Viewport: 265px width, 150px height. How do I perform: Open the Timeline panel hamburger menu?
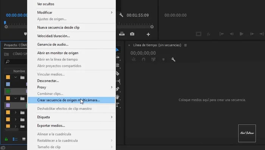185,45
